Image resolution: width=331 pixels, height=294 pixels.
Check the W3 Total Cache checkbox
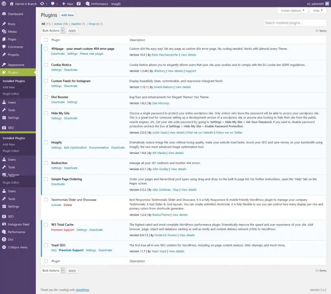(x=46, y=224)
